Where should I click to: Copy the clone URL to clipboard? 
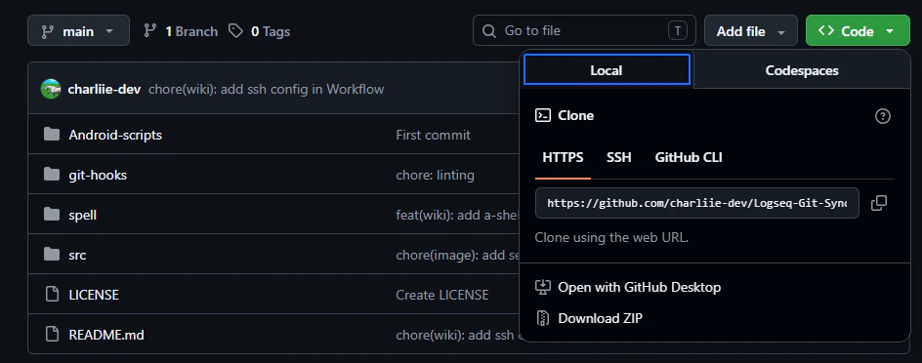pos(878,203)
